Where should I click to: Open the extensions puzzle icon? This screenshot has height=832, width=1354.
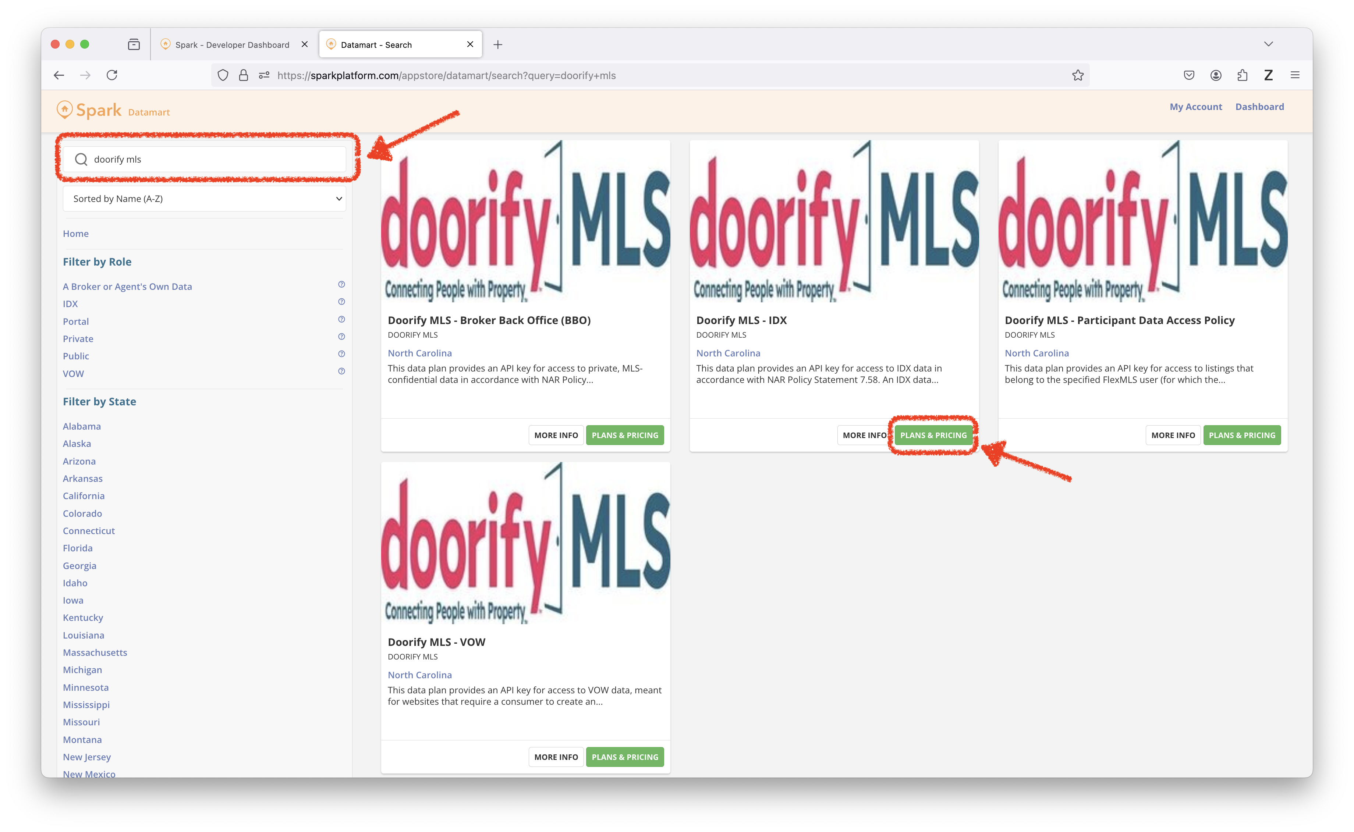[1242, 75]
